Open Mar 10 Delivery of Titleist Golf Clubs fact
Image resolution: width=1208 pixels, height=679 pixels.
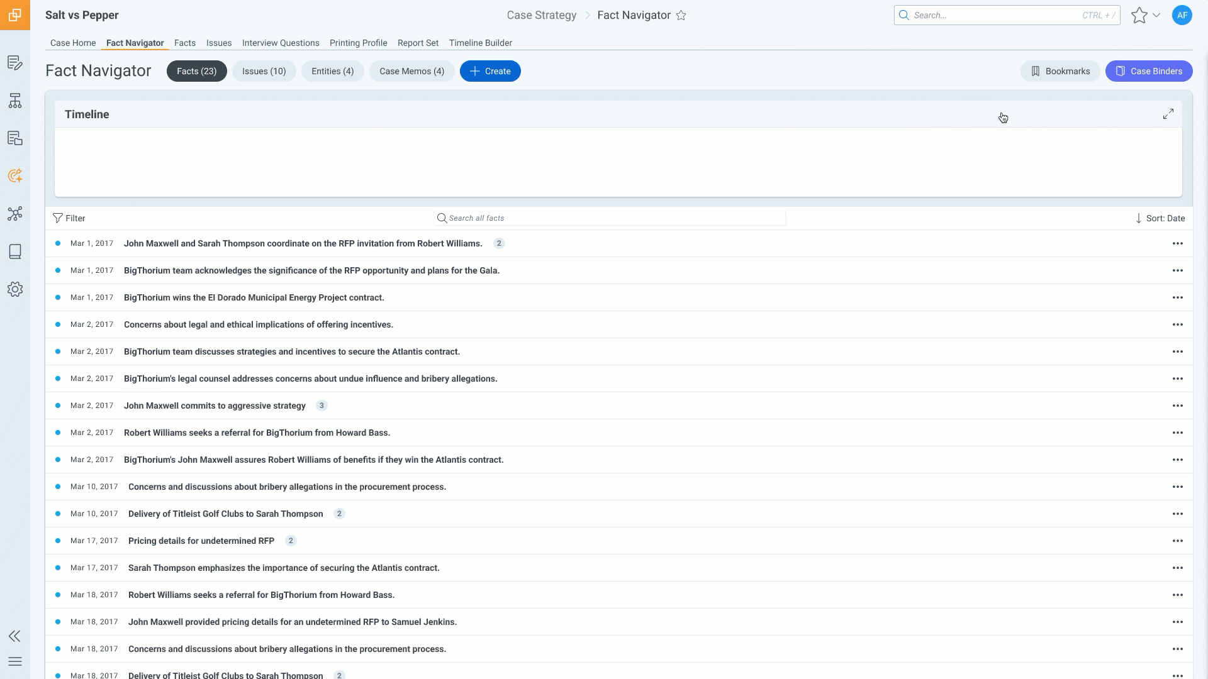[226, 514]
